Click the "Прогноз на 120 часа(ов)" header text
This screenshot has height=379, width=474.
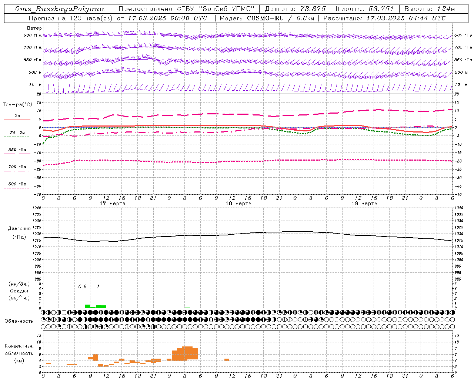(x=71, y=18)
